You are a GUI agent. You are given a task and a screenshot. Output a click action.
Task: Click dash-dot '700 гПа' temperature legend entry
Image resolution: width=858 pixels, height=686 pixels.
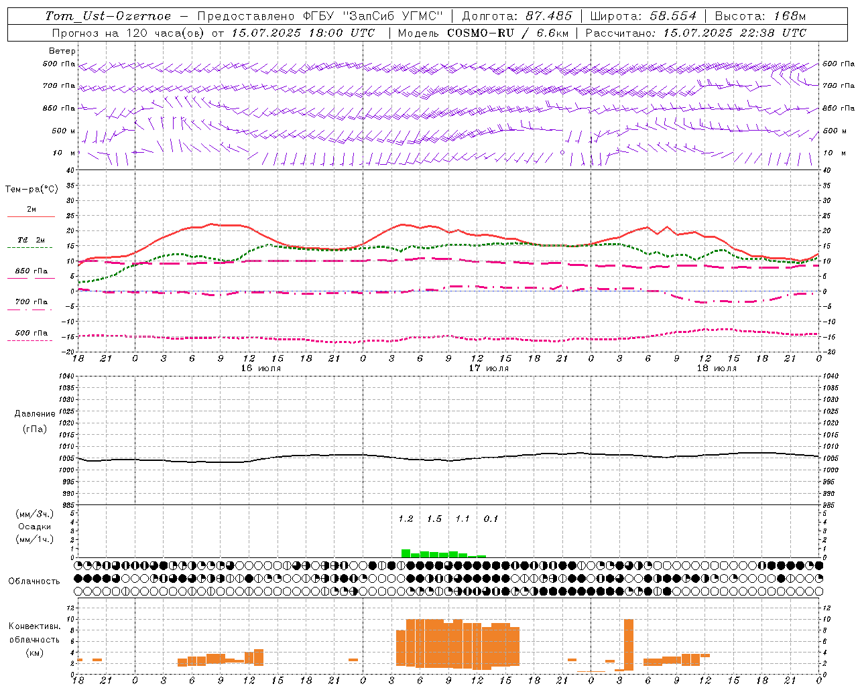pos(32,302)
